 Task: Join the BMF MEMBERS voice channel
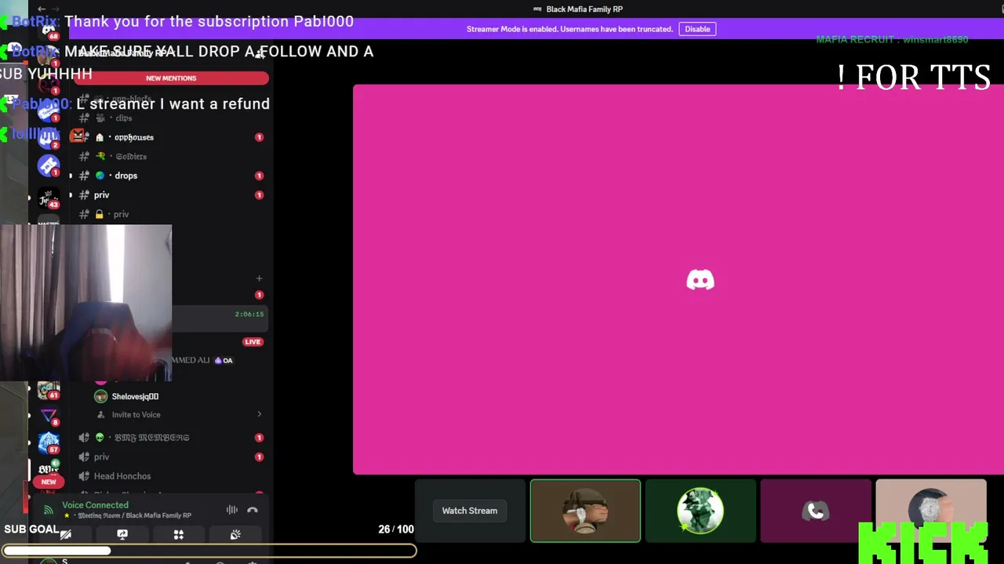pos(171,437)
